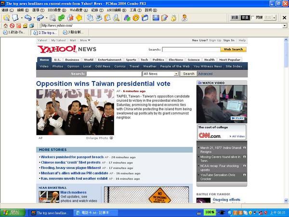Click the Taiwan election photo thumbnail
The image size is (289, 217).
75,112
